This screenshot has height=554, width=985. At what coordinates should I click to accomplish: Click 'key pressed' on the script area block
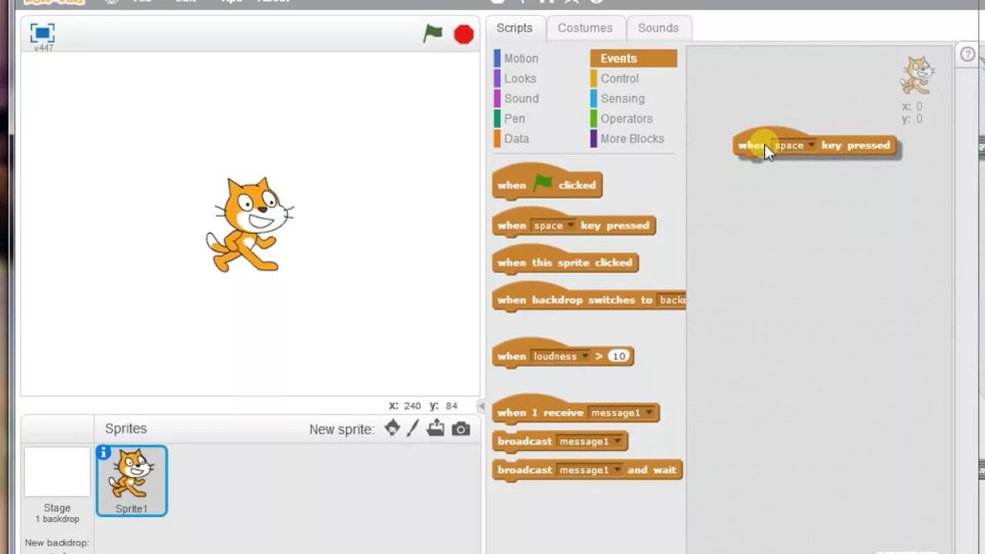tap(855, 145)
